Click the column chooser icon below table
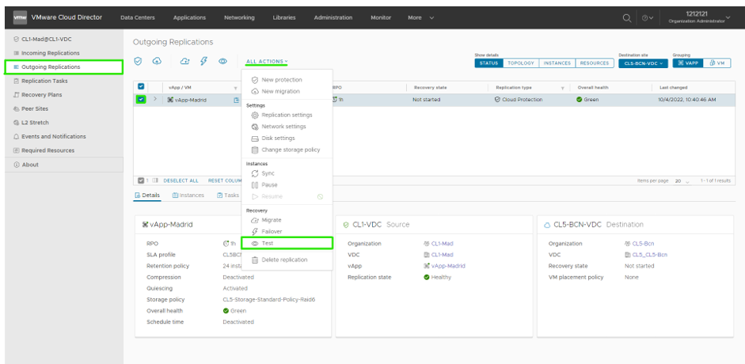 pyautogui.click(x=155, y=181)
